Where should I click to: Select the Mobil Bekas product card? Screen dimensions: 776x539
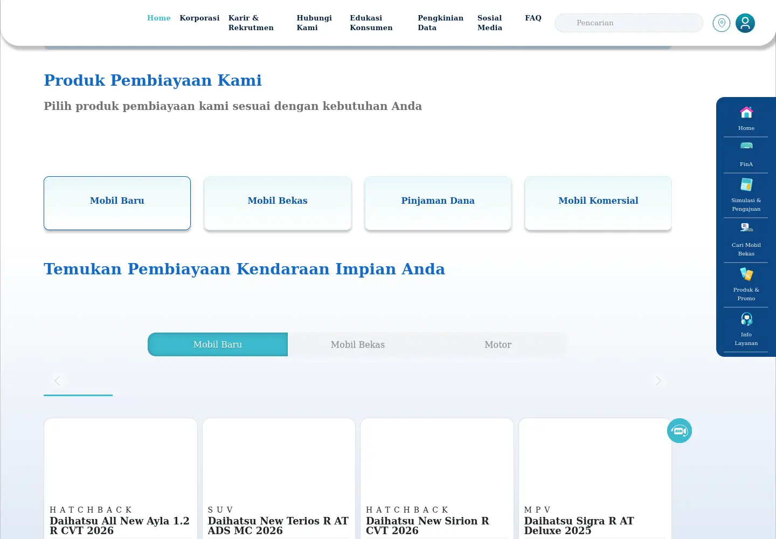(x=278, y=203)
